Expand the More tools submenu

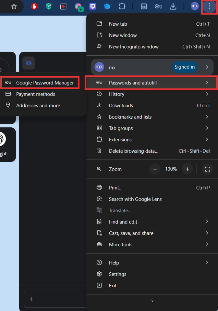(x=152, y=245)
